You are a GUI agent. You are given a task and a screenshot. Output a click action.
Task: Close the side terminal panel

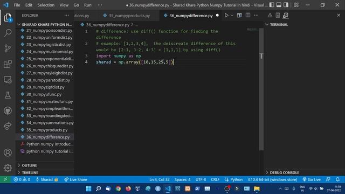point(339,16)
